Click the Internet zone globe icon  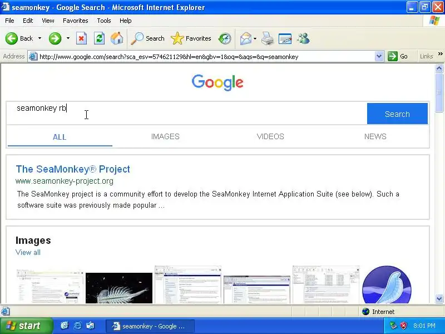tap(365, 312)
